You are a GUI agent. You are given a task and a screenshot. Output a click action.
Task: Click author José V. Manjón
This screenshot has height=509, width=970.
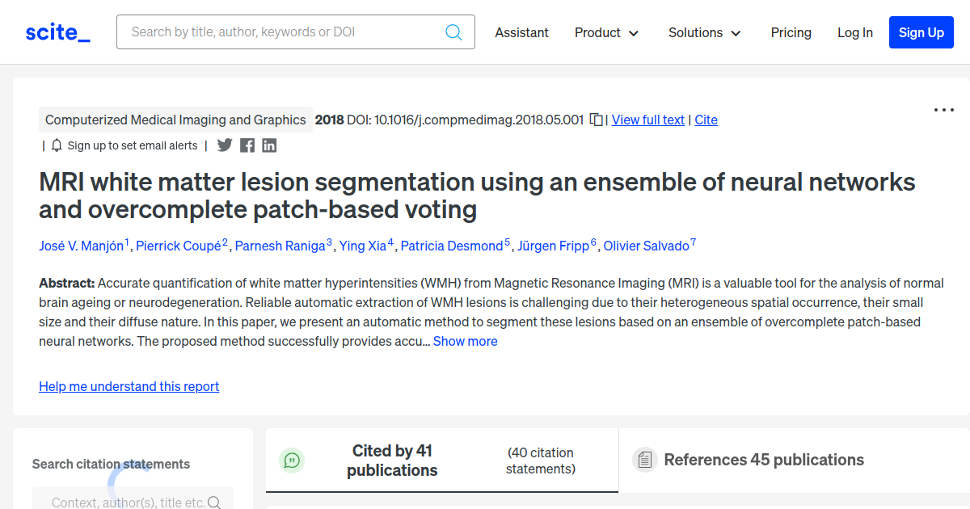(82, 246)
